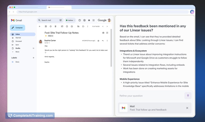Go back to inbox arrow
The image size is (205, 122).
coord(39,26)
